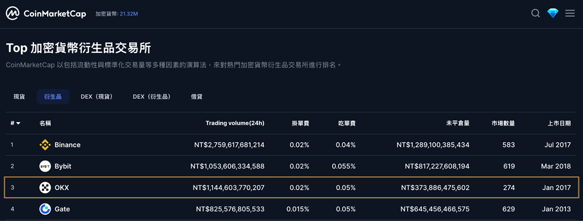
Task: Click the Binance exchange logo
Action: pos(45,145)
